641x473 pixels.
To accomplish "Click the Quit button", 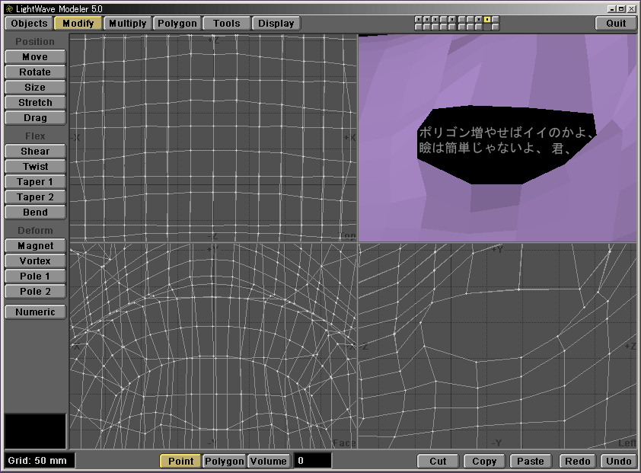I will coord(616,23).
